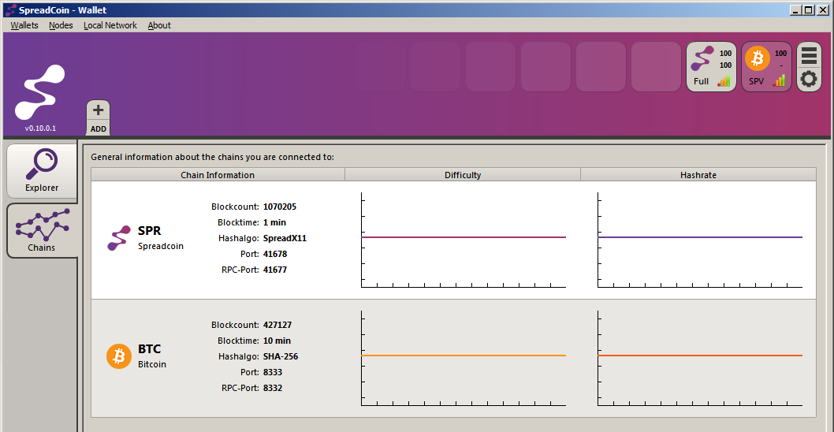Switch to the Chains tab
Screen dimensions: 834x432
[42, 230]
